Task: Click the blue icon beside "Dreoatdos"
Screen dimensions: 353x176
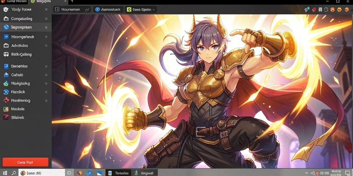Action: (6, 66)
